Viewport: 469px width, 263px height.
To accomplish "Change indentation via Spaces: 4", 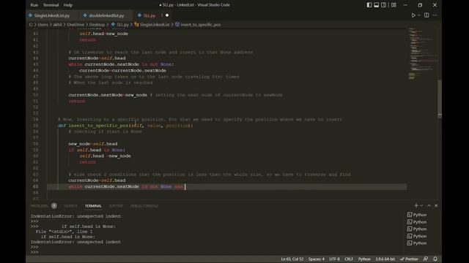I will pos(316,259).
